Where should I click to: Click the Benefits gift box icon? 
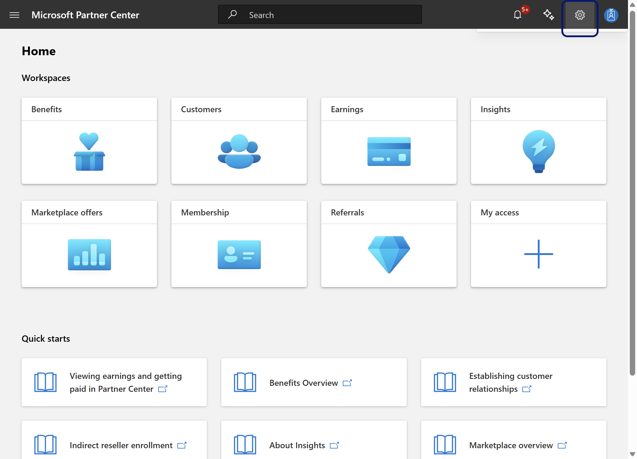(89, 151)
